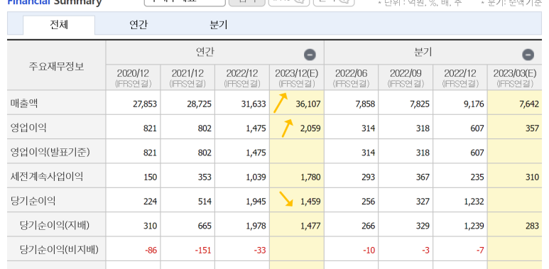Select the 31,633 매출액 value

tap(254, 104)
